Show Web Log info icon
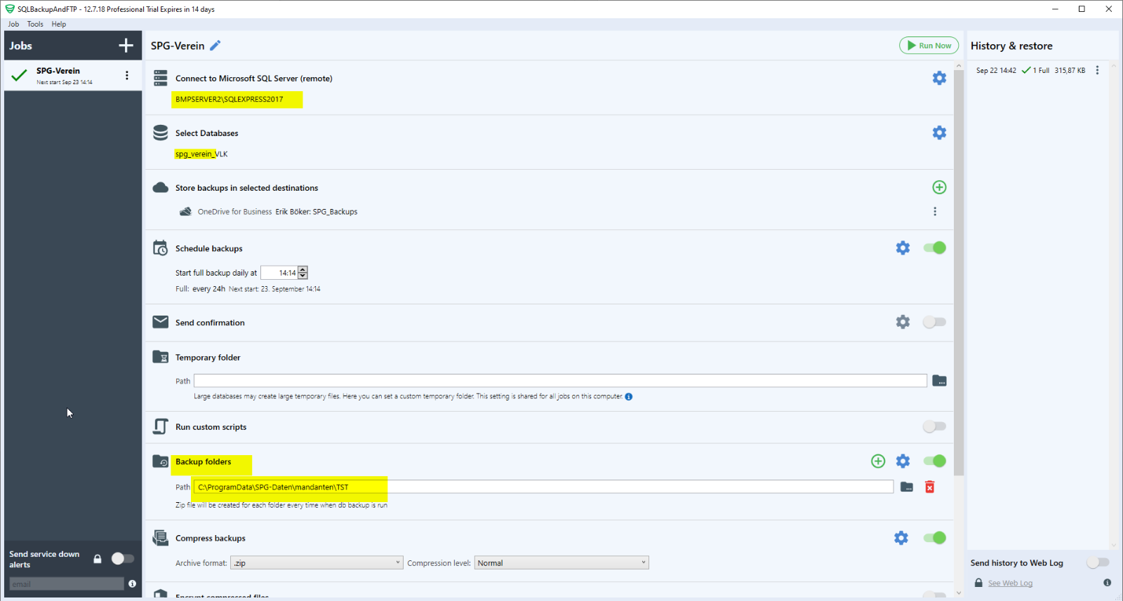This screenshot has height=601, width=1123. [x=1107, y=583]
